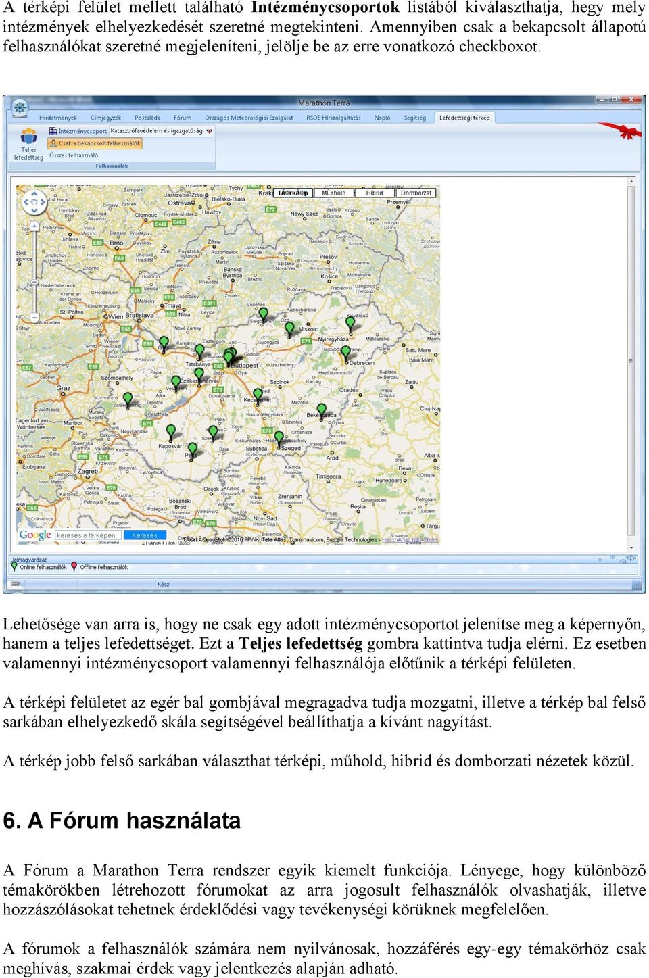Select the map marker at Győr
Viewport: 649px width, 978px height.
(x=164, y=343)
